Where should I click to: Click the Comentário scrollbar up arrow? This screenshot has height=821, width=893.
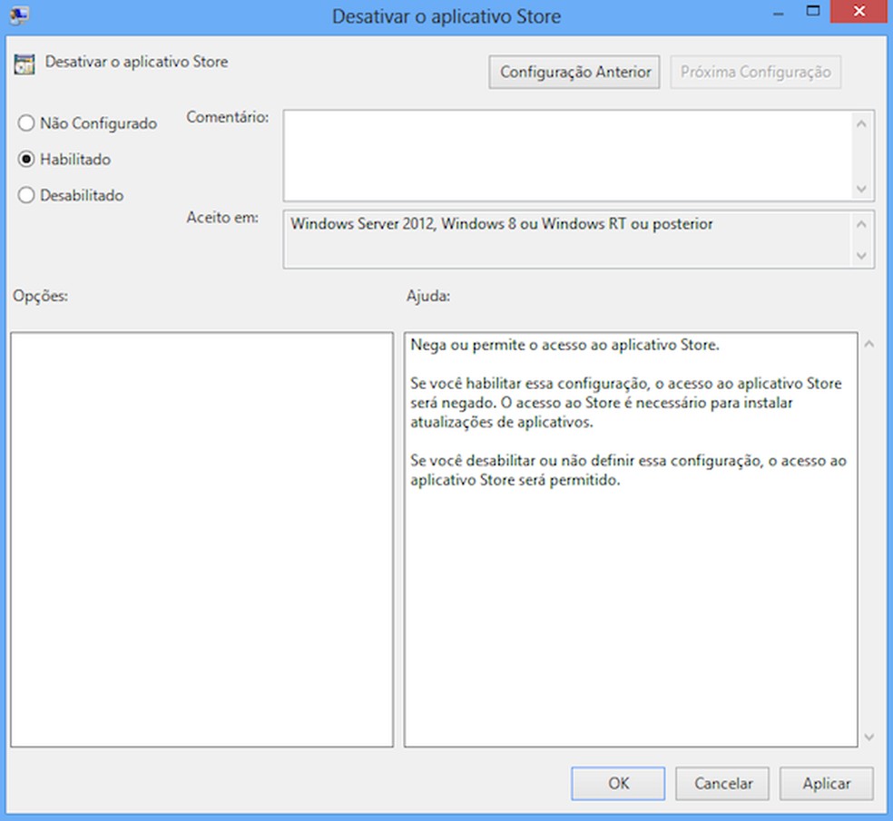click(x=861, y=123)
